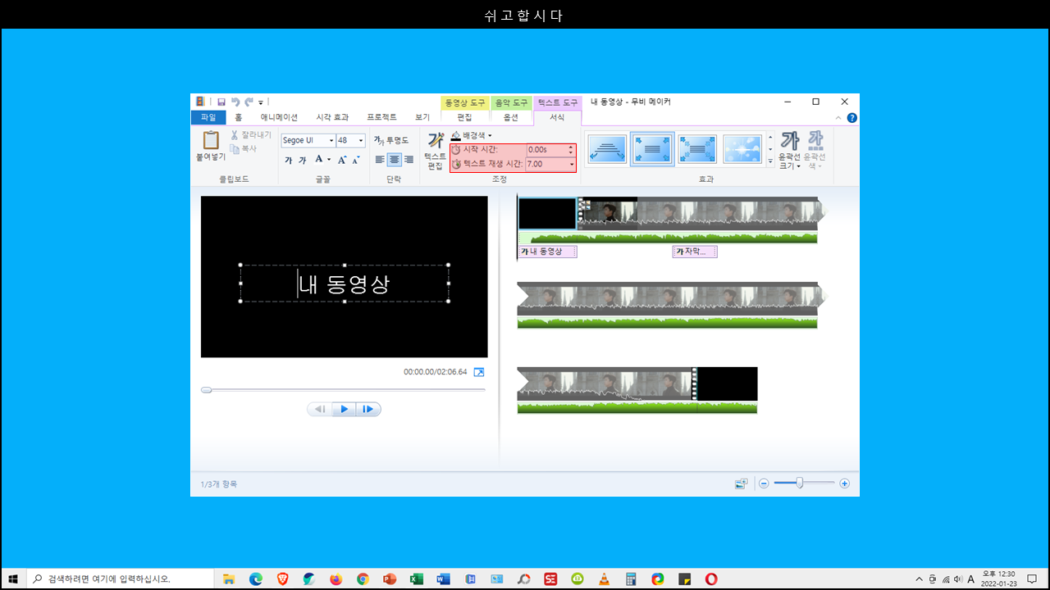This screenshot has width=1050, height=590.
Task: Open Excel from the taskbar
Action: tap(416, 579)
